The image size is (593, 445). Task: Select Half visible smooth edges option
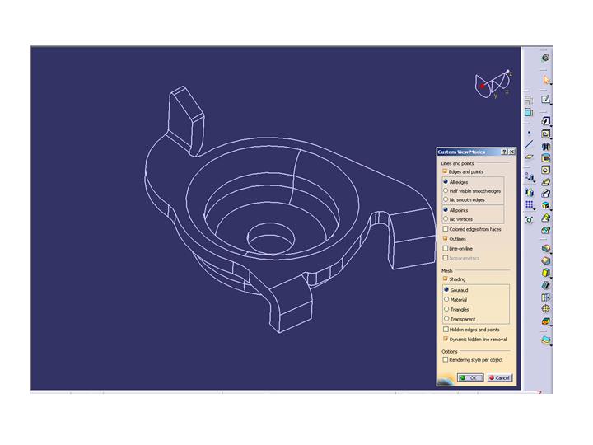[446, 190]
